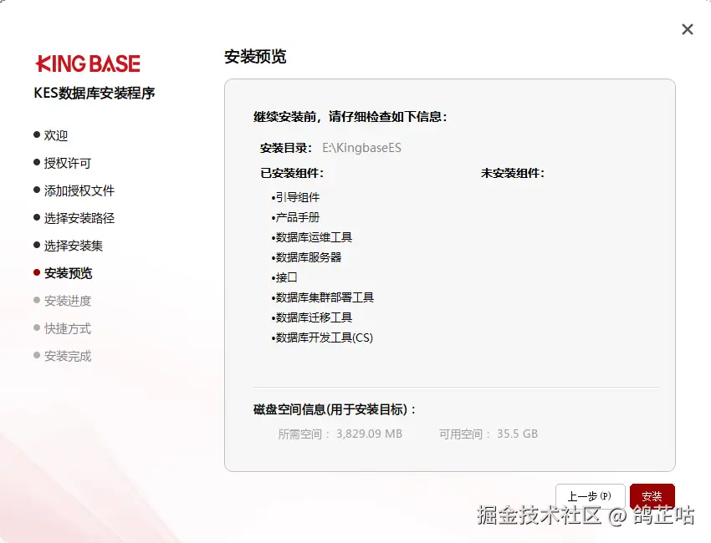Click the 安装进度 step label
The height and width of the screenshot is (543, 711).
[68, 301]
